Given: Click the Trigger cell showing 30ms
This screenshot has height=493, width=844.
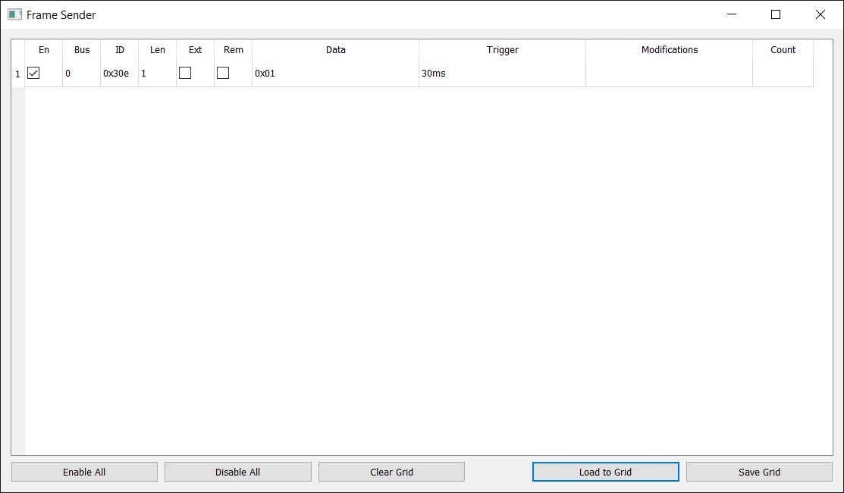Looking at the screenshot, I should click(502, 74).
